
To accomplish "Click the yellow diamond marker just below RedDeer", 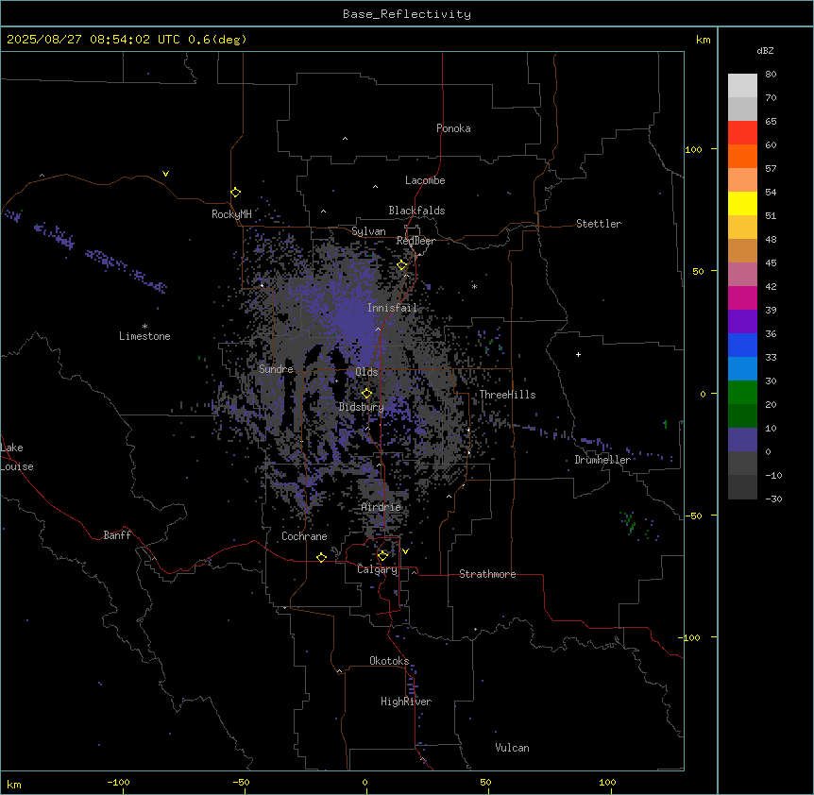I will tap(402, 265).
